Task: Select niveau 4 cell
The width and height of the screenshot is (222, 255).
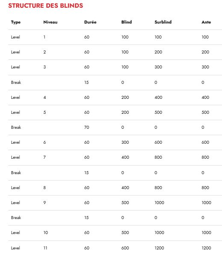Action: (44, 98)
